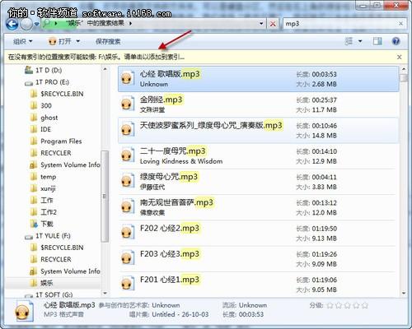Expand the address bar history dropdown
The image size is (412, 329).
[261, 24]
